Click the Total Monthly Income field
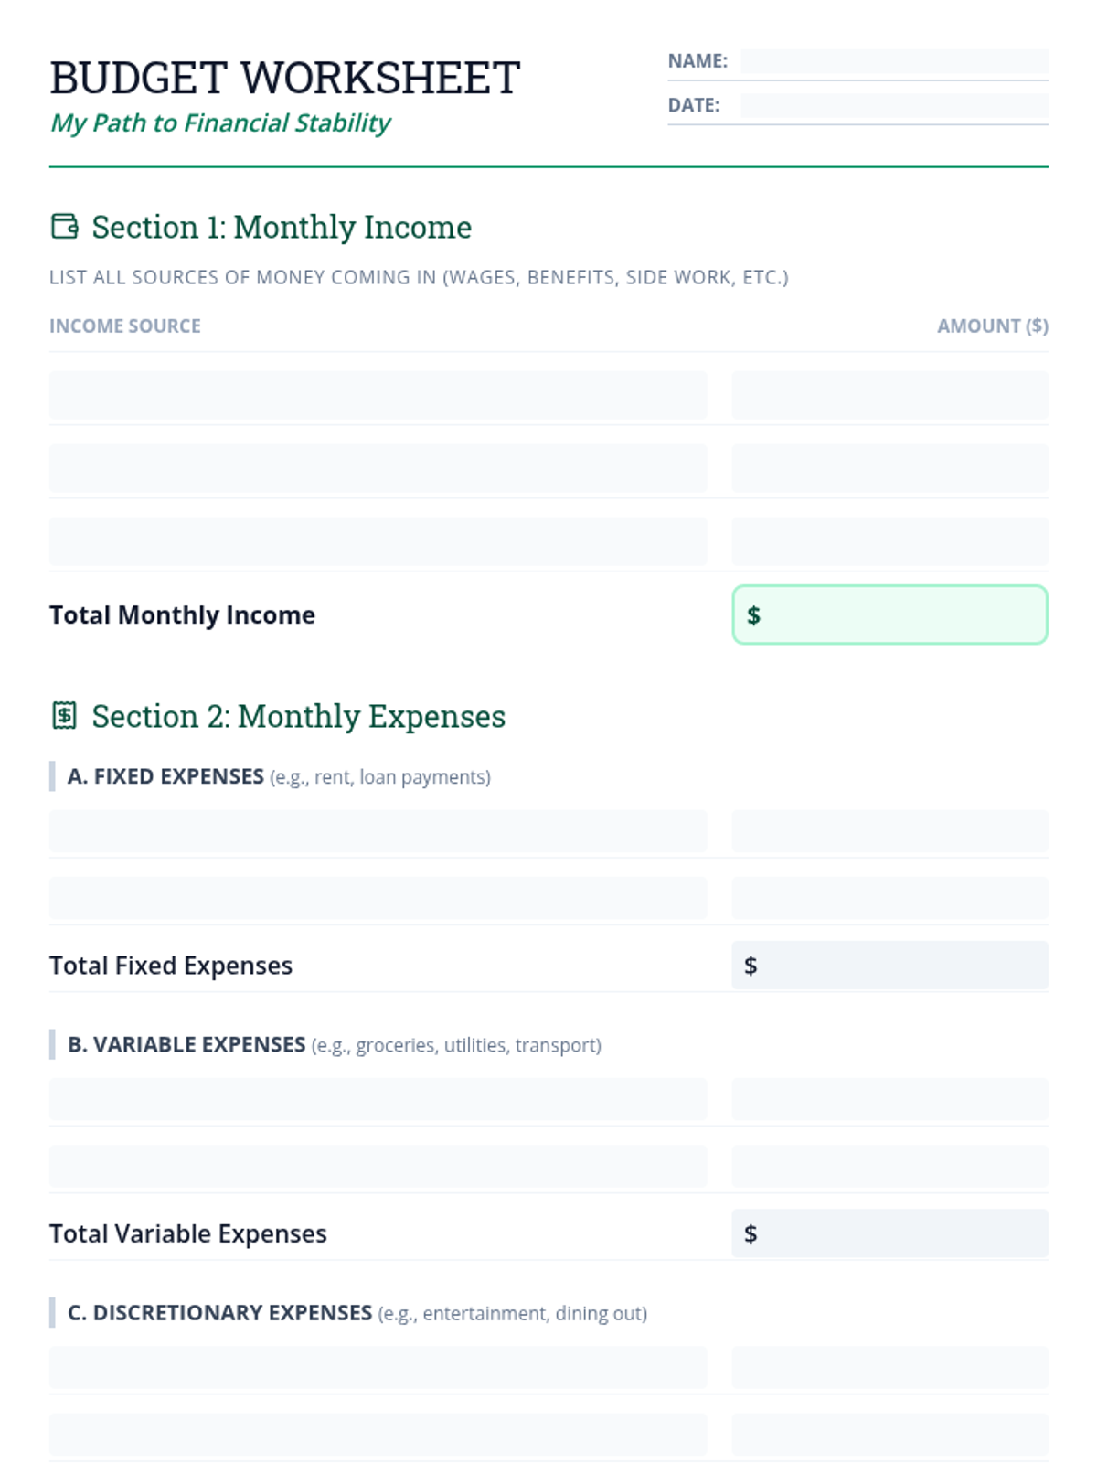1097x1463 pixels. click(889, 614)
